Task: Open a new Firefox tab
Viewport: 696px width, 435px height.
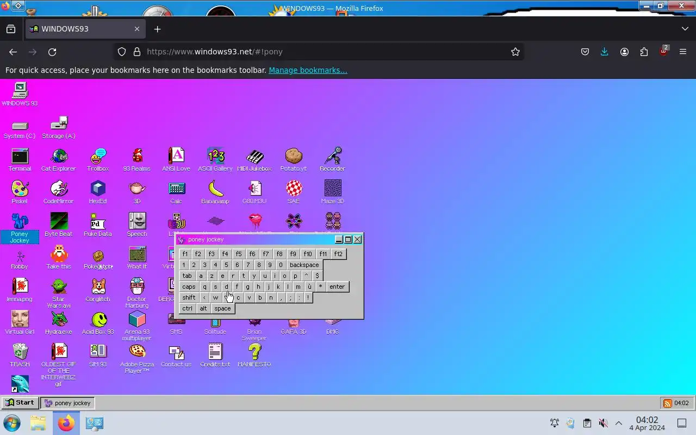Action: pyautogui.click(x=158, y=29)
